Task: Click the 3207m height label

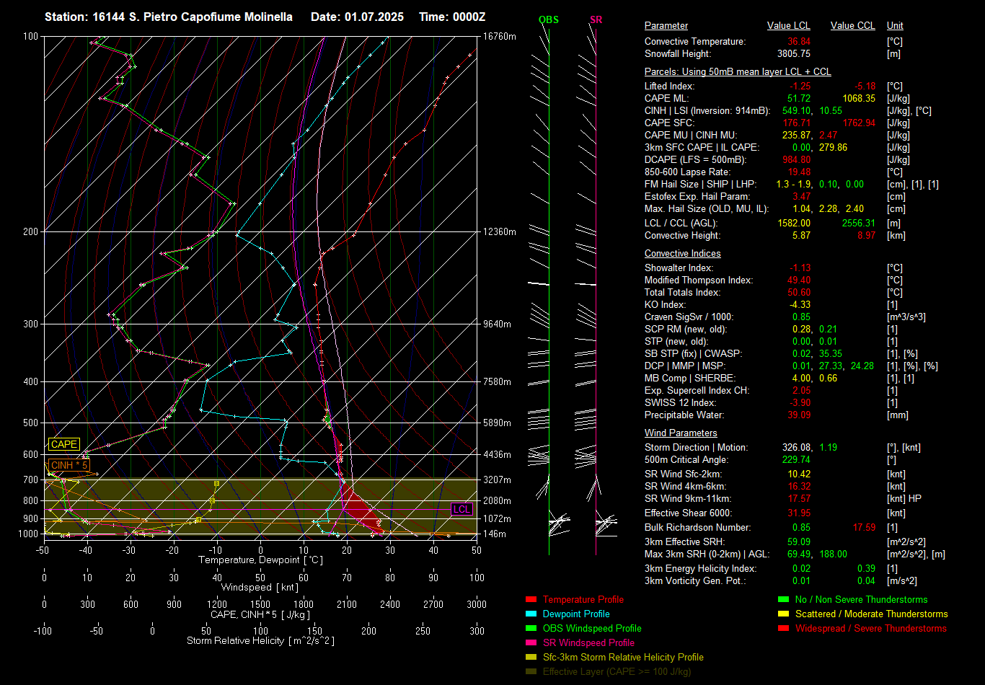Action: click(498, 479)
